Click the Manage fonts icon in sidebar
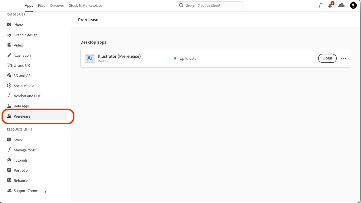 coord(9,150)
